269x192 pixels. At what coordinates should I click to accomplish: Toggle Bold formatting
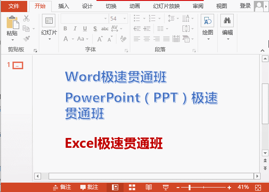[65, 29]
